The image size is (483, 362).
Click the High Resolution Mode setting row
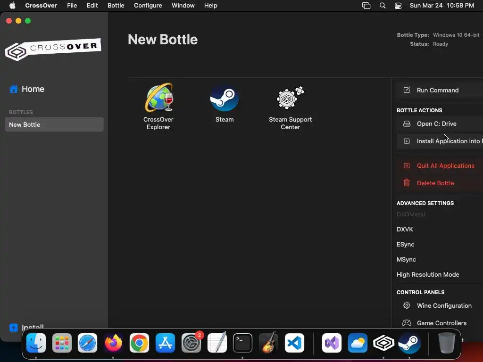click(x=440, y=274)
